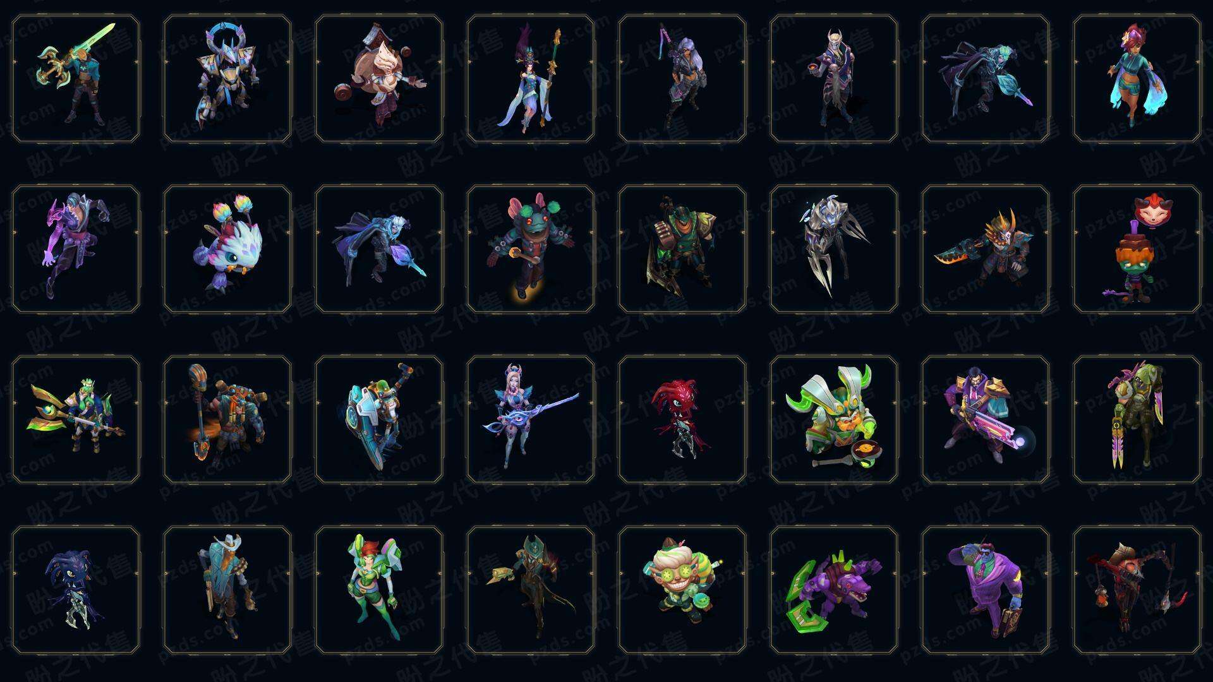
Task: Select the green-gold centaur with halberd
Action: coord(76,419)
